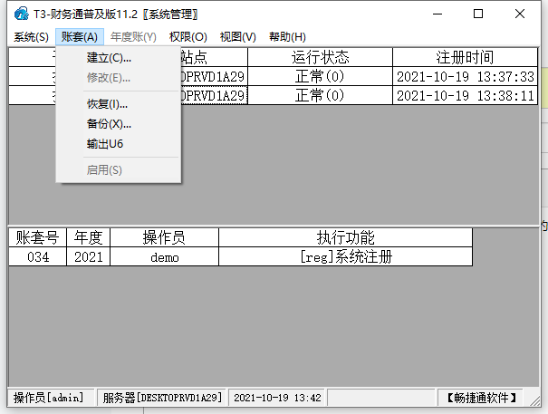The height and width of the screenshot is (414, 548).
Task: Click the 注册时间 column header
Action: (465, 57)
